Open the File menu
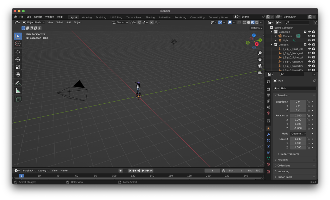 (22, 17)
